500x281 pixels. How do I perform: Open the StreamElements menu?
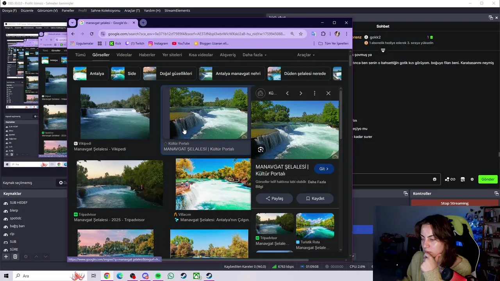click(177, 11)
